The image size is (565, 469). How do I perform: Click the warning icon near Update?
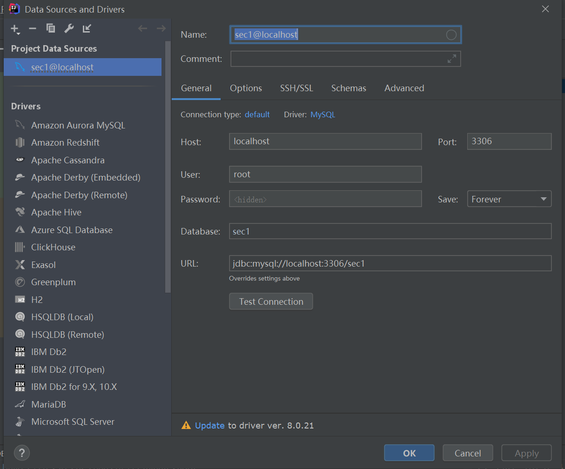186,425
